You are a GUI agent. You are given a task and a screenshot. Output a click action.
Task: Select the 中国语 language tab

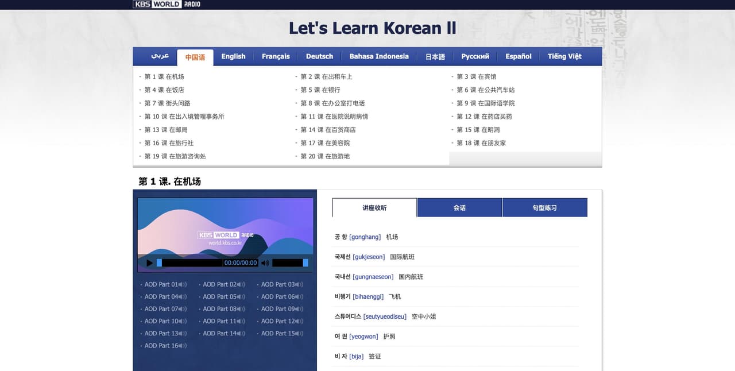(x=195, y=57)
